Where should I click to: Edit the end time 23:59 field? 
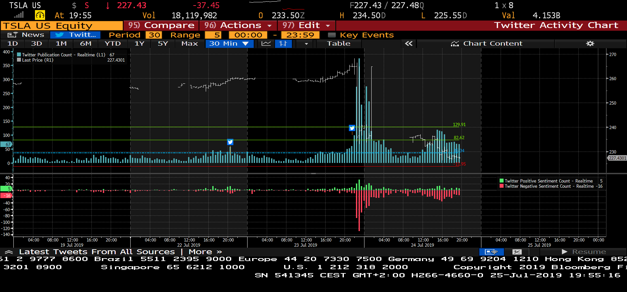(x=300, y=35)
